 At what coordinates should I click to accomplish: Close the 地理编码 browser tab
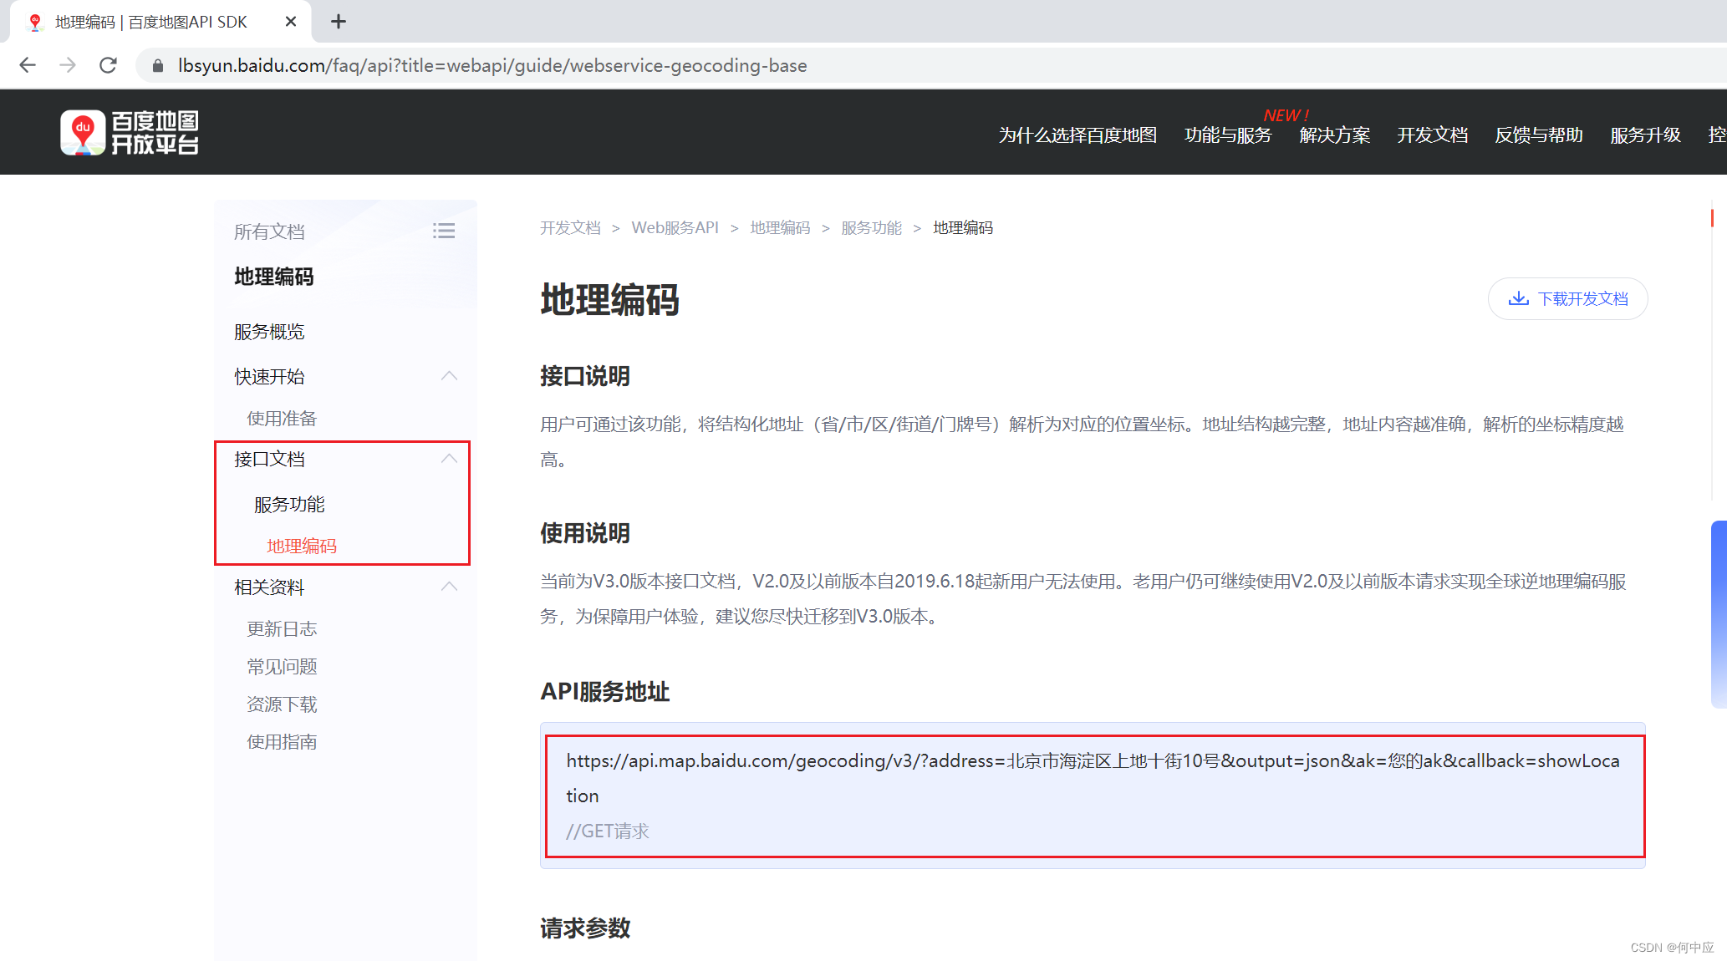tap(291, 22)
